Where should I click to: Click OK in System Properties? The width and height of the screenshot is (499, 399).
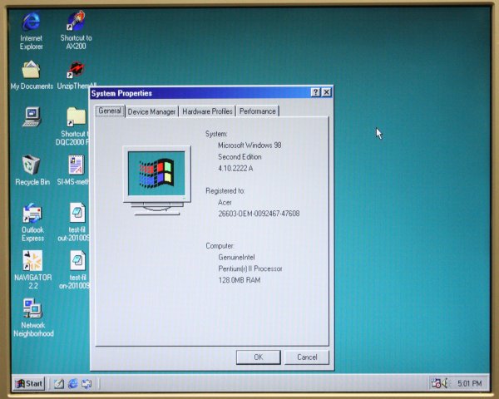(x=259, y=357)
